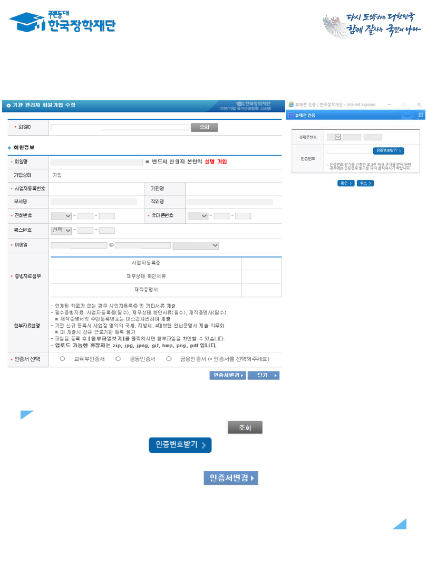
Task: Select the 교육부인증서 radio option
Action: (x=63, y=359)
